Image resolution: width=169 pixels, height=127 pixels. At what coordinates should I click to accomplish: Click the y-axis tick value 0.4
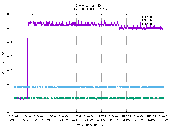click(10, 42)
